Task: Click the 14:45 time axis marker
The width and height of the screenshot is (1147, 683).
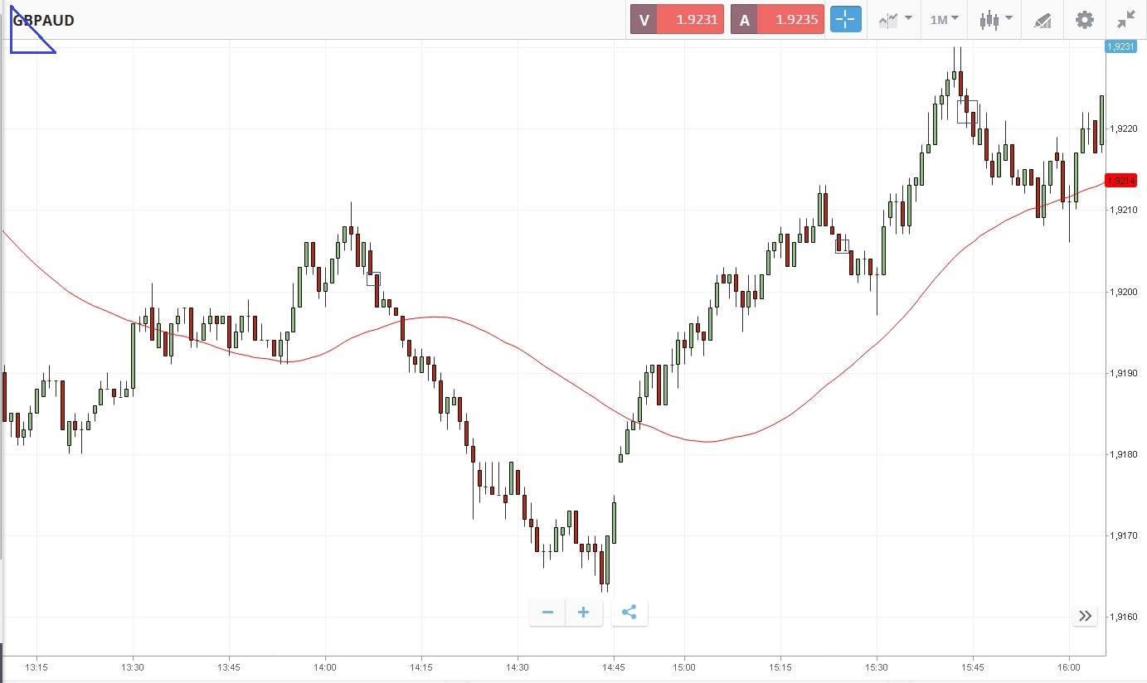Action: [x=613, y=666]
